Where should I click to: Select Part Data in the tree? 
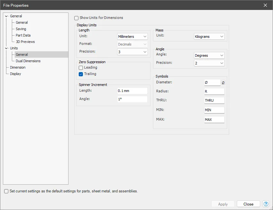click(23, 35)
